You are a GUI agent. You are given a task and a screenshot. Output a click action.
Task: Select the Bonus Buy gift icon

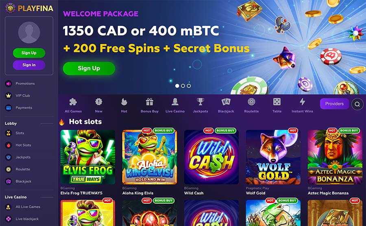[x=149, y=102]
